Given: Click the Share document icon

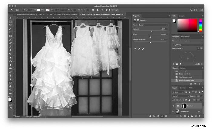Looking at the screenshot, I should click(x=202, y=10).
